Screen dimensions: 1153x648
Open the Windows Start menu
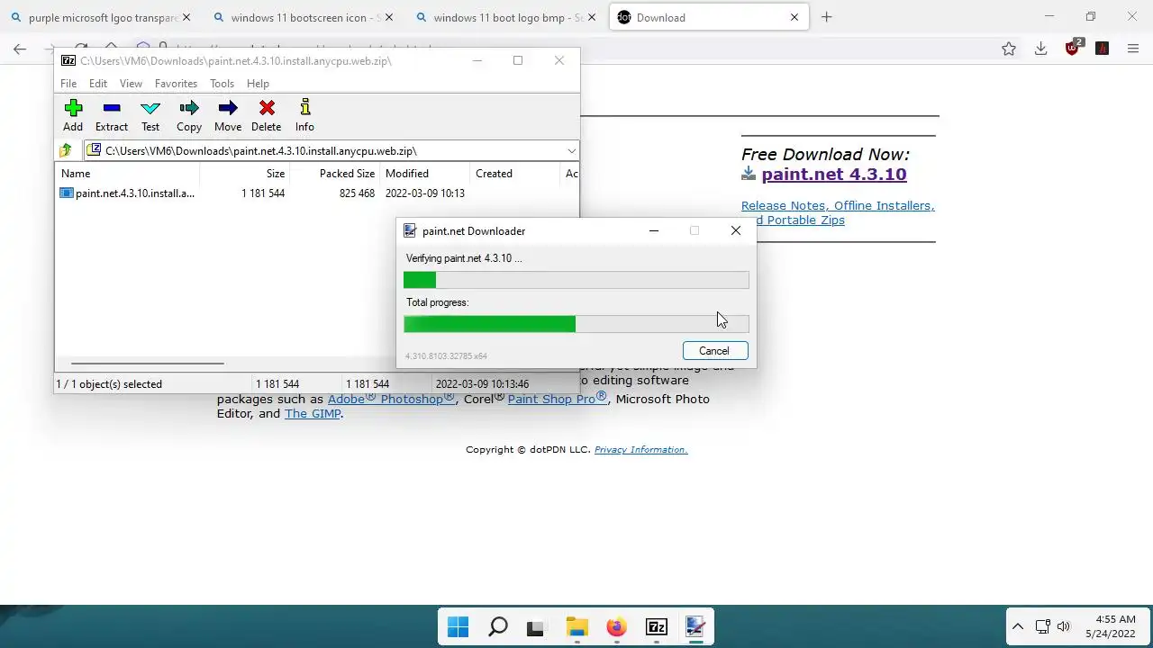(458, 627)
